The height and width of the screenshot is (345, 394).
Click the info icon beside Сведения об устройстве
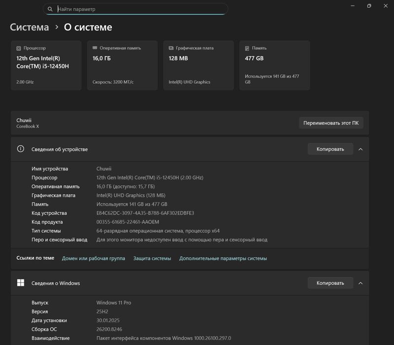[x=21, y=149]
